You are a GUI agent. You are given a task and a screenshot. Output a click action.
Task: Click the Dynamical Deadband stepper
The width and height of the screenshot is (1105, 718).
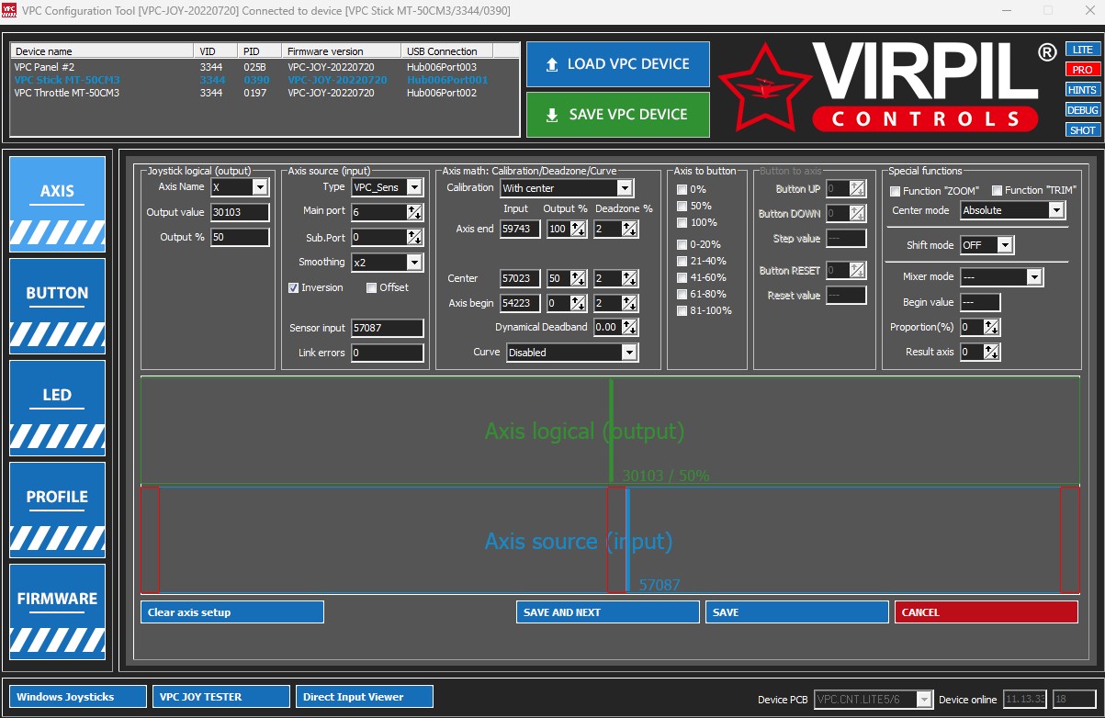point(629,327)
